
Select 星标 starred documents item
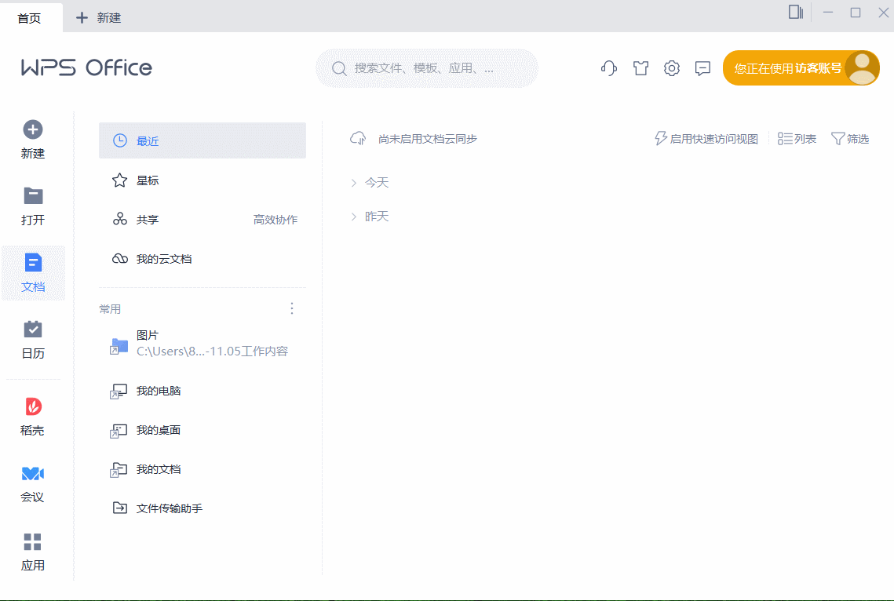click(203, 180)
